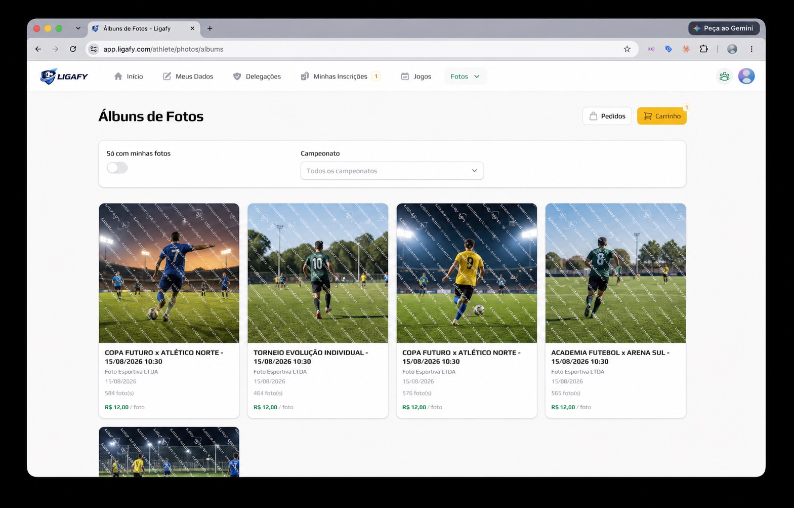
Task: Go back in browser history
Action: coord(38,49)
